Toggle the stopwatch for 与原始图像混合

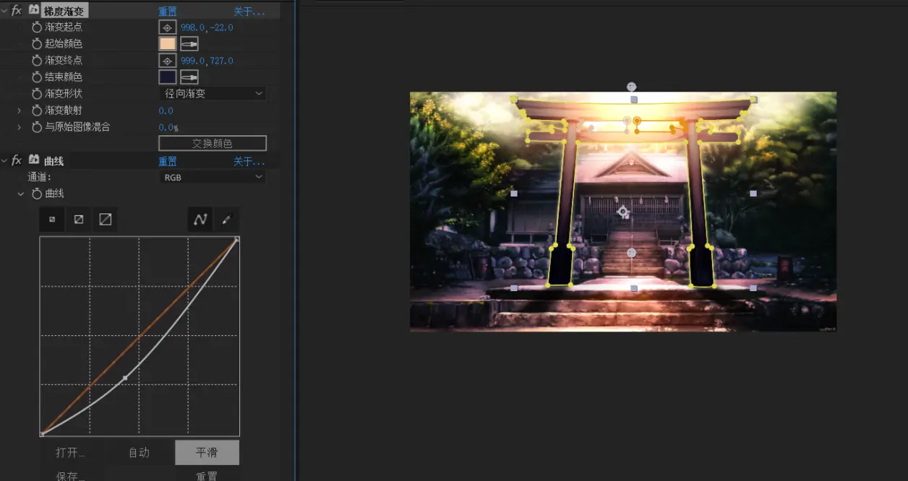pos(37,127)
